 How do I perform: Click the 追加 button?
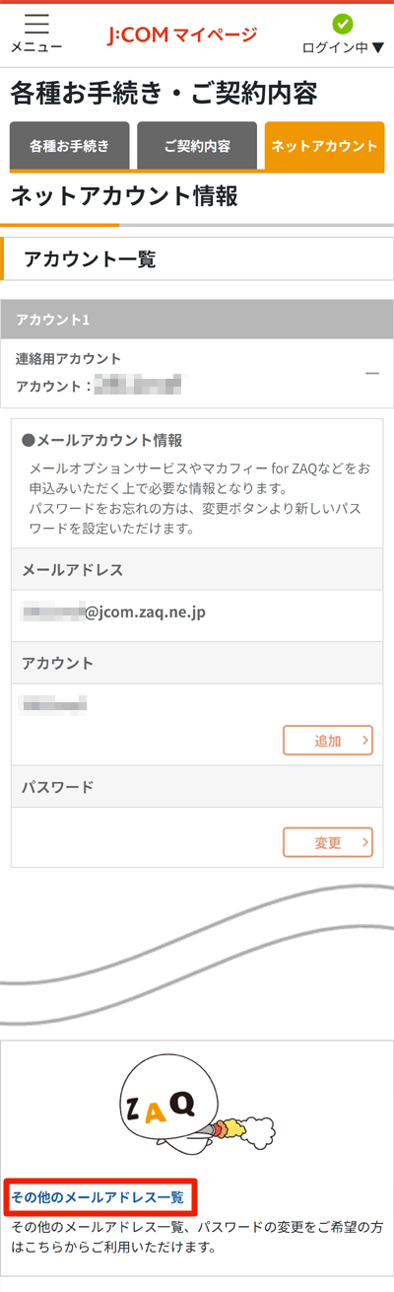(328, 741)
